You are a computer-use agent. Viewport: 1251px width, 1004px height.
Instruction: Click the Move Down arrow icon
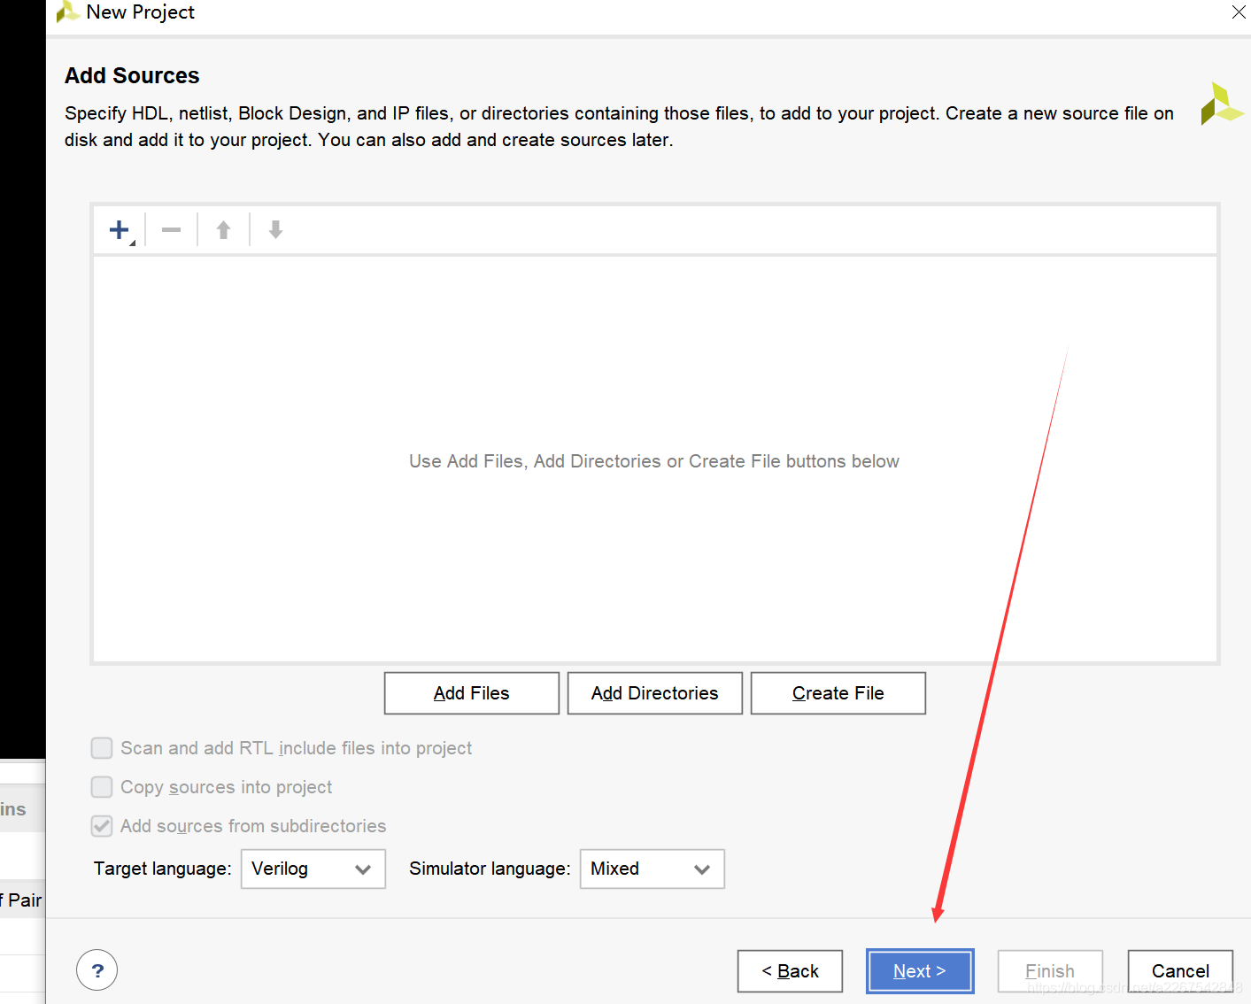[x=275, y=230]
